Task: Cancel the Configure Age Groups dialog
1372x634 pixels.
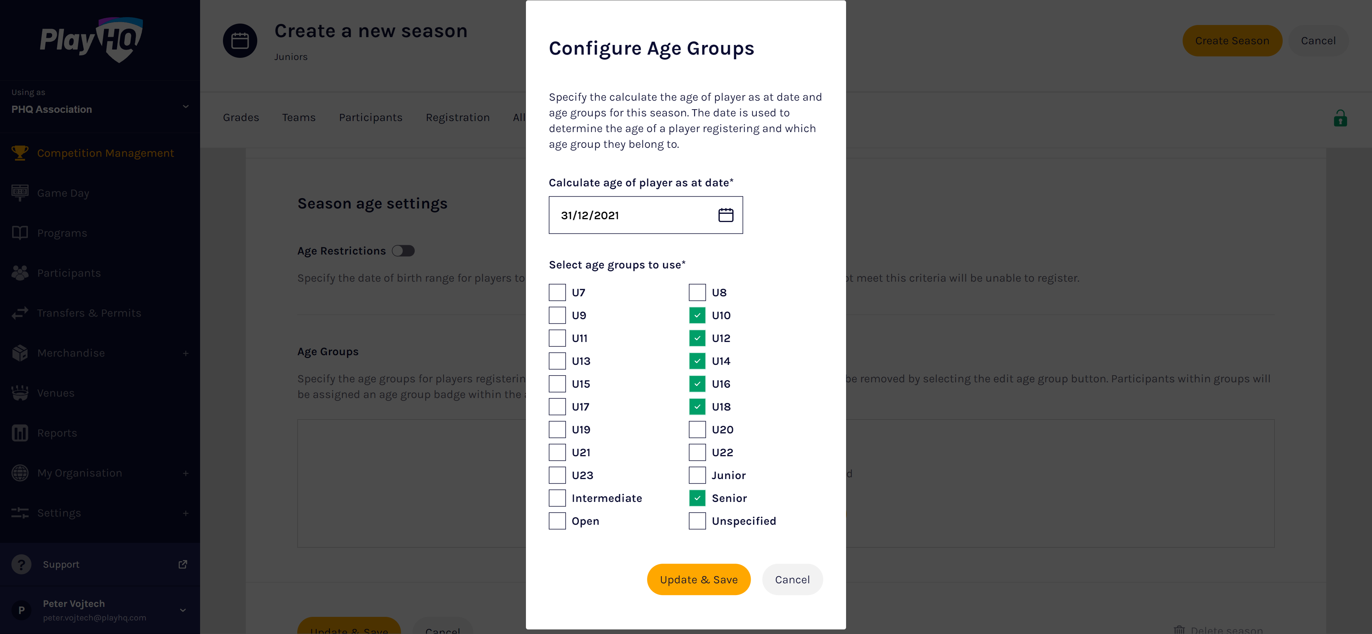Action: [792, 579]
